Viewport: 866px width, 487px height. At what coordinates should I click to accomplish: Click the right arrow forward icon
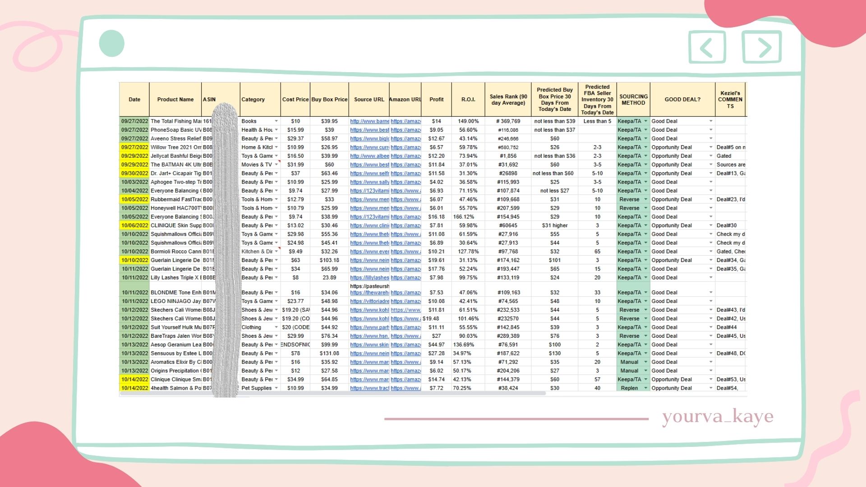[x=762, y=47]
